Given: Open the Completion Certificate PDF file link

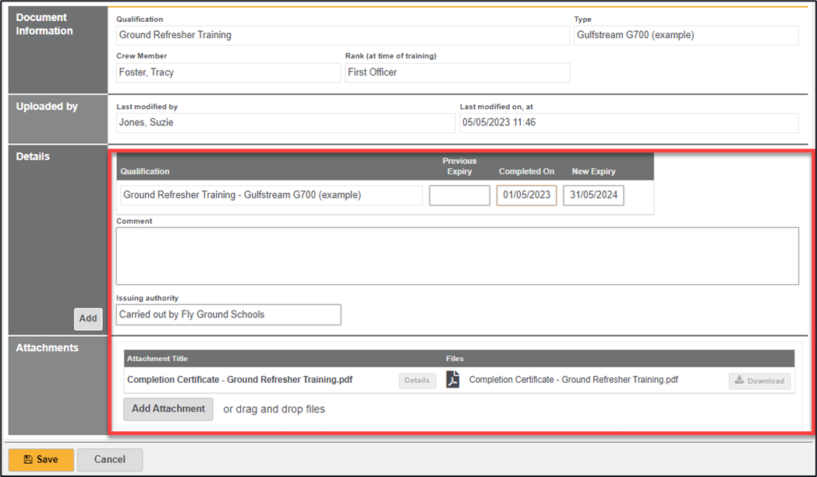Looking at the screenshot, I should click(573, 381).
